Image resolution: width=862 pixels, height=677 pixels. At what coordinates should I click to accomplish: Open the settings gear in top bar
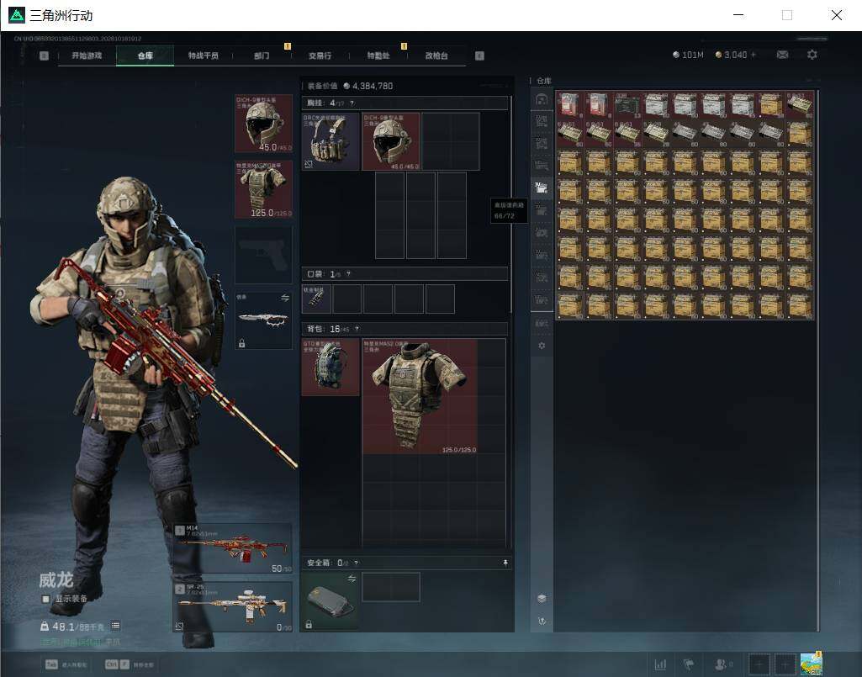click(x=812, y=55)
